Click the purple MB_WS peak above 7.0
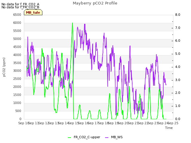 (x=85, y=24)
